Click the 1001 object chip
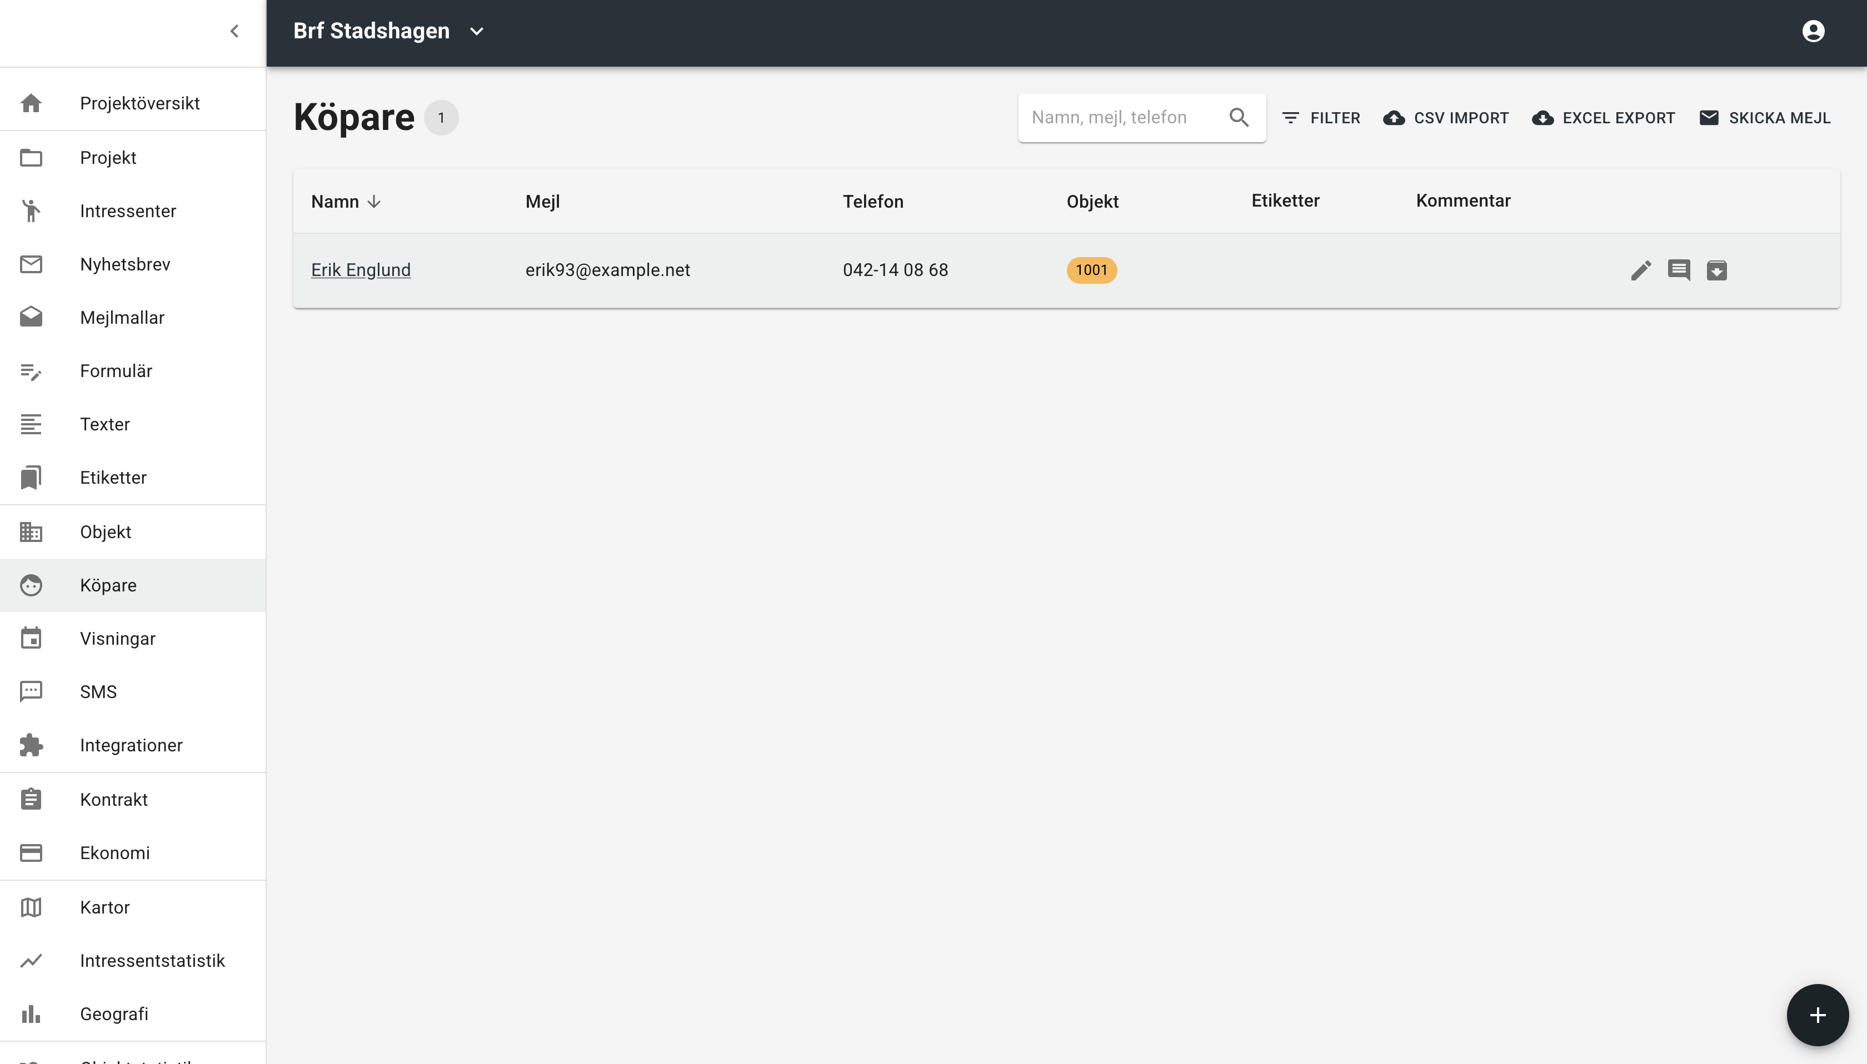The image size is (1867, 1064). [x=1091, y=270]
